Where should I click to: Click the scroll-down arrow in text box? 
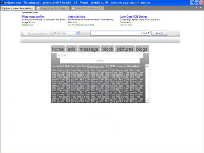point(147,101)
